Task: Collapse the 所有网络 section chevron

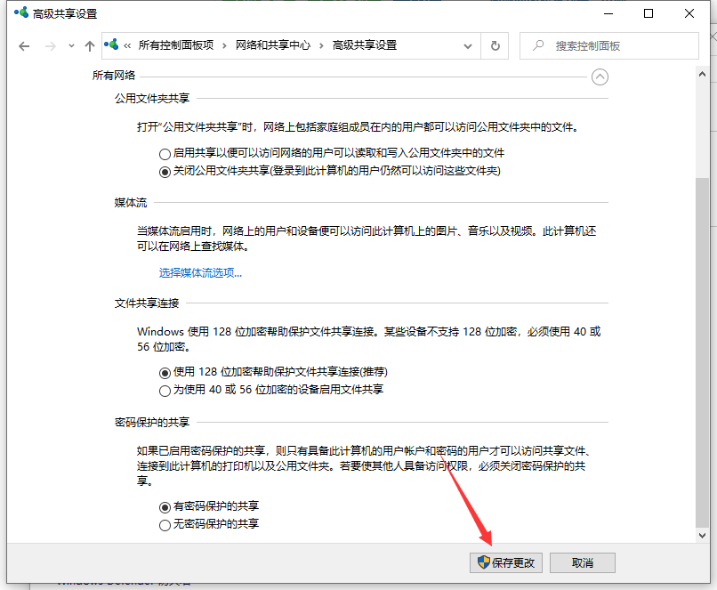Action: click(x=600, y=77)
